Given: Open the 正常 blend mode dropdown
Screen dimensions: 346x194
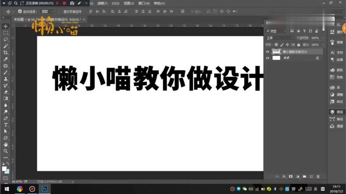Looking at the screenshot, I should click(x=280, y=38).
